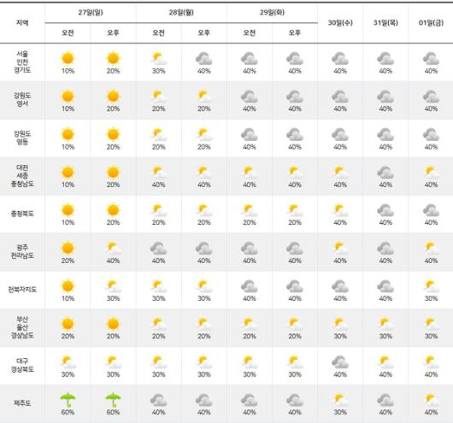This screenshot has width=453, height=423.
Task: Click cloudy icon for 제주도 28일 오후
Action: click(x=204, y=400)
